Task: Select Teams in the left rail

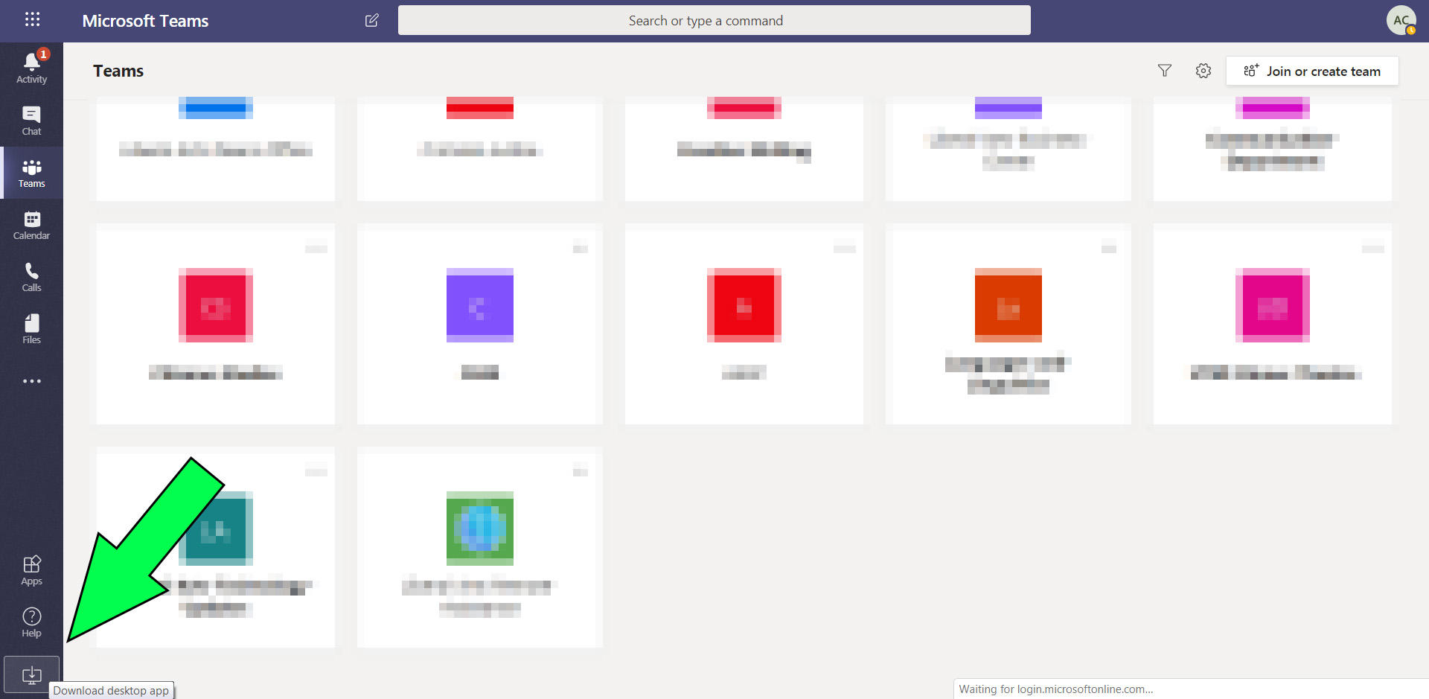Action: [31, 173]
